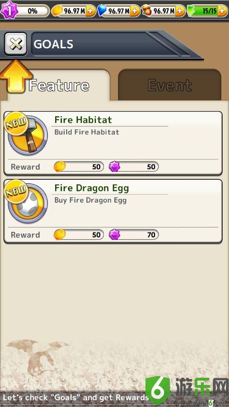229x407 pixels.
Task: Tap the gold coin icon in top bar
Action: 57,11
